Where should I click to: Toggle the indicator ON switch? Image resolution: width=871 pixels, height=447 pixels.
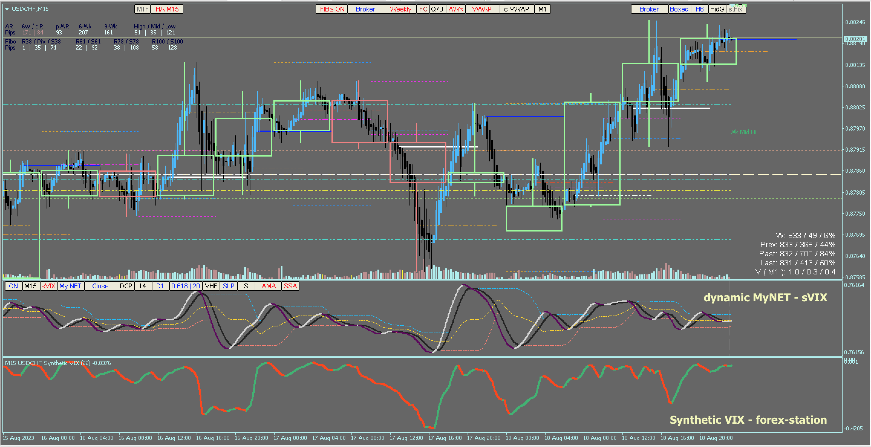coord(13,286)
